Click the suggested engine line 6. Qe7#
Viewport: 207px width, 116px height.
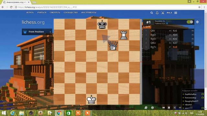pos(147,27)
